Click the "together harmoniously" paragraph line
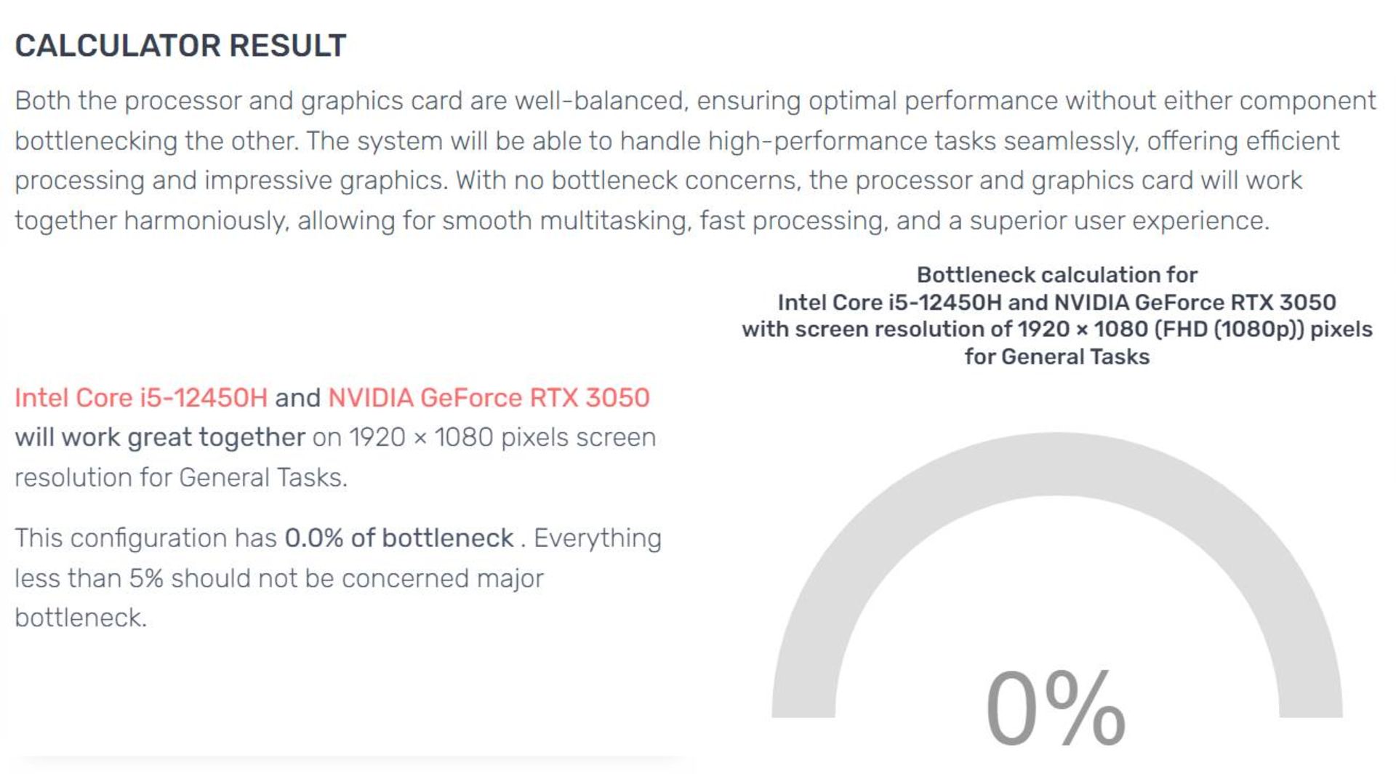 (642, 220)
